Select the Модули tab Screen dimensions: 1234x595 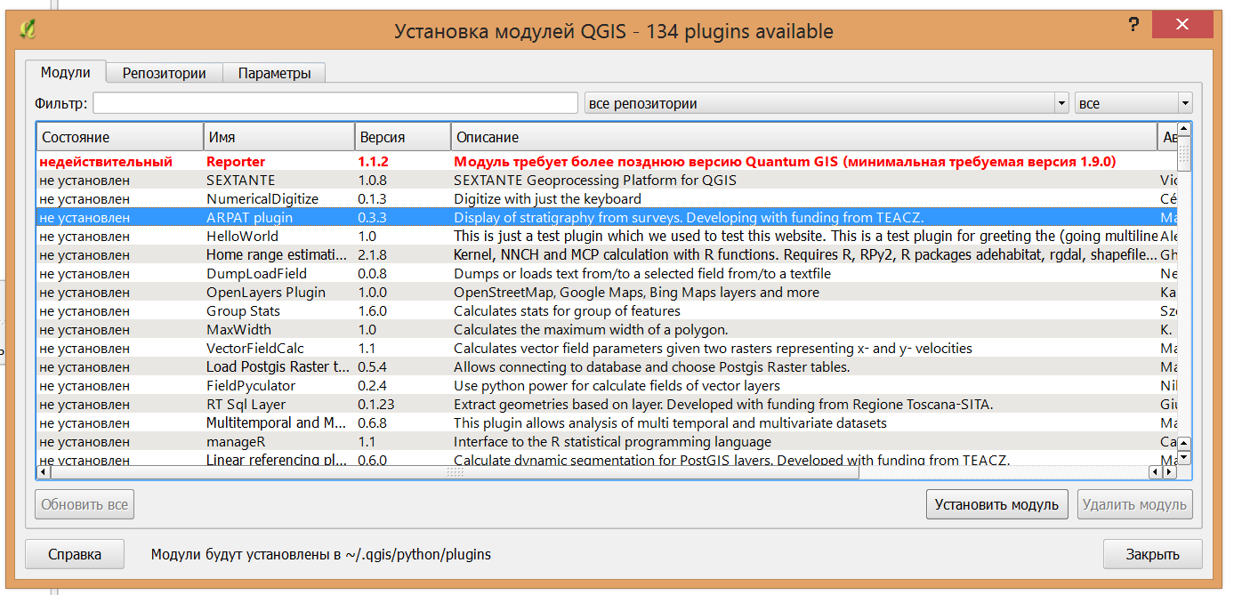[x=66, y=72]
